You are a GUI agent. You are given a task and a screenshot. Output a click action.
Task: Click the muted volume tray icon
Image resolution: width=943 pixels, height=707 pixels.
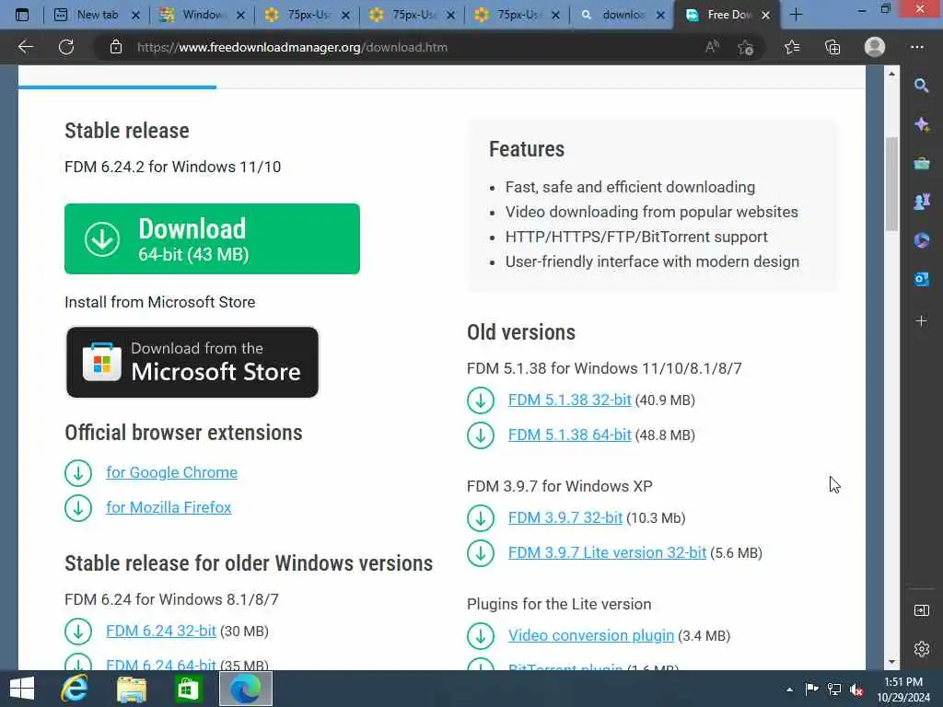pyautogui.click(x=856, y=690)
